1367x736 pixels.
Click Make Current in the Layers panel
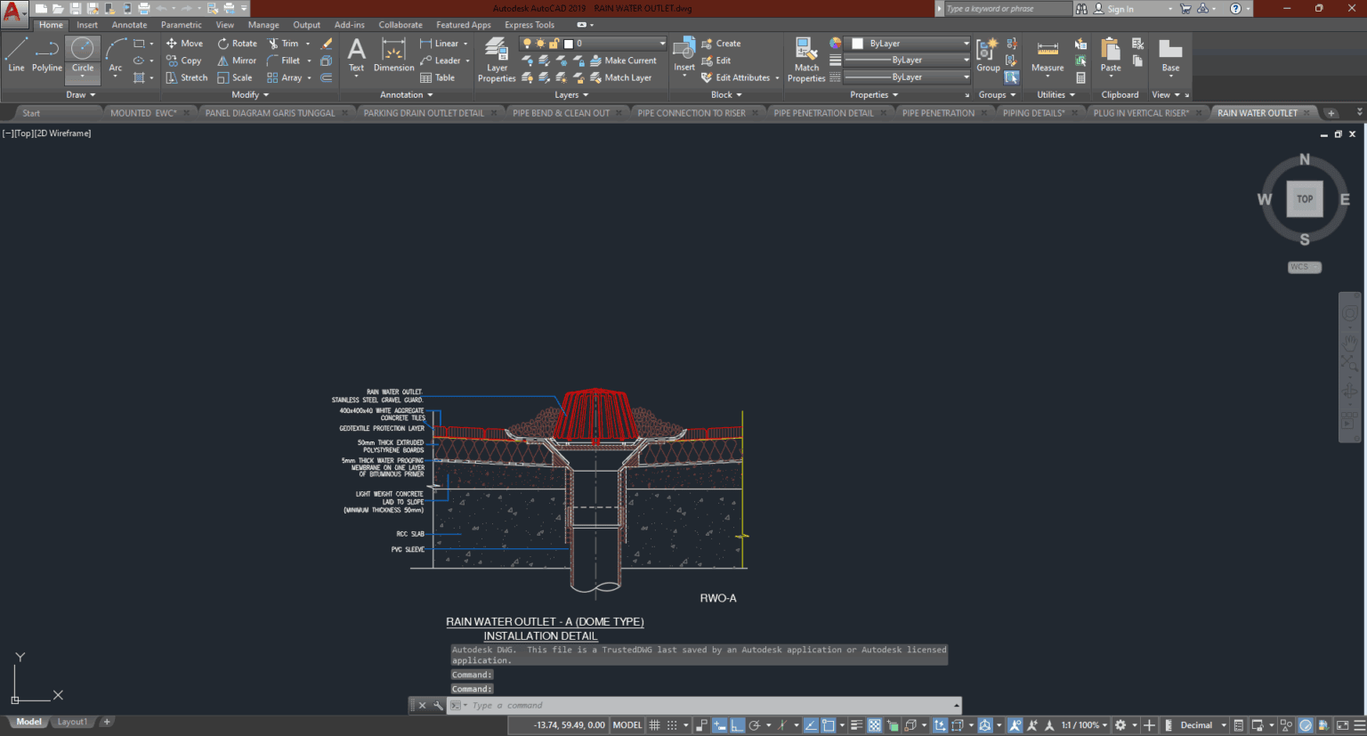pyautogui.click(x=626, y=60)
